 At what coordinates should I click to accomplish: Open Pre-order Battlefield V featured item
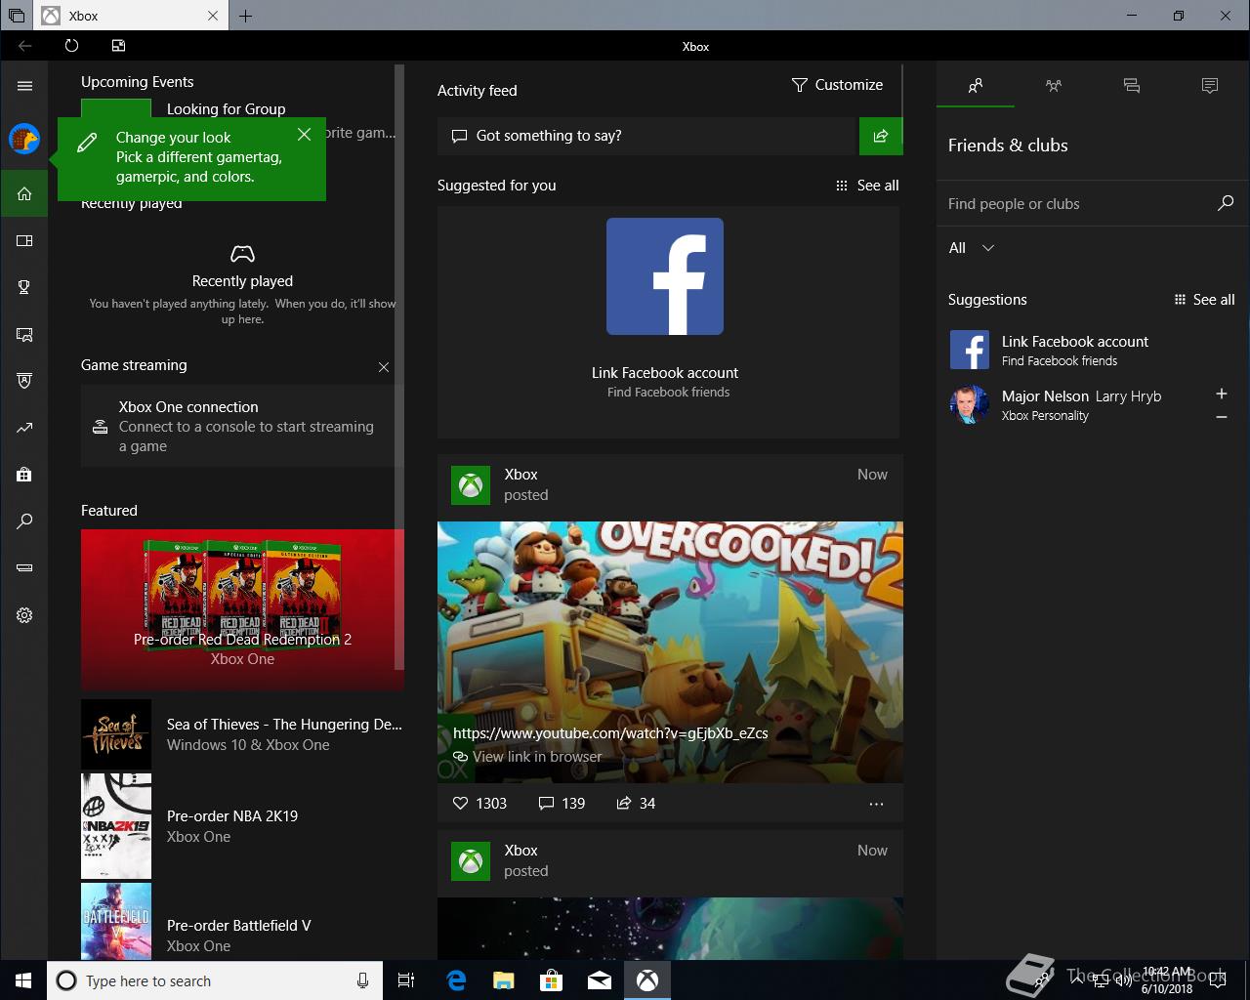242,922
